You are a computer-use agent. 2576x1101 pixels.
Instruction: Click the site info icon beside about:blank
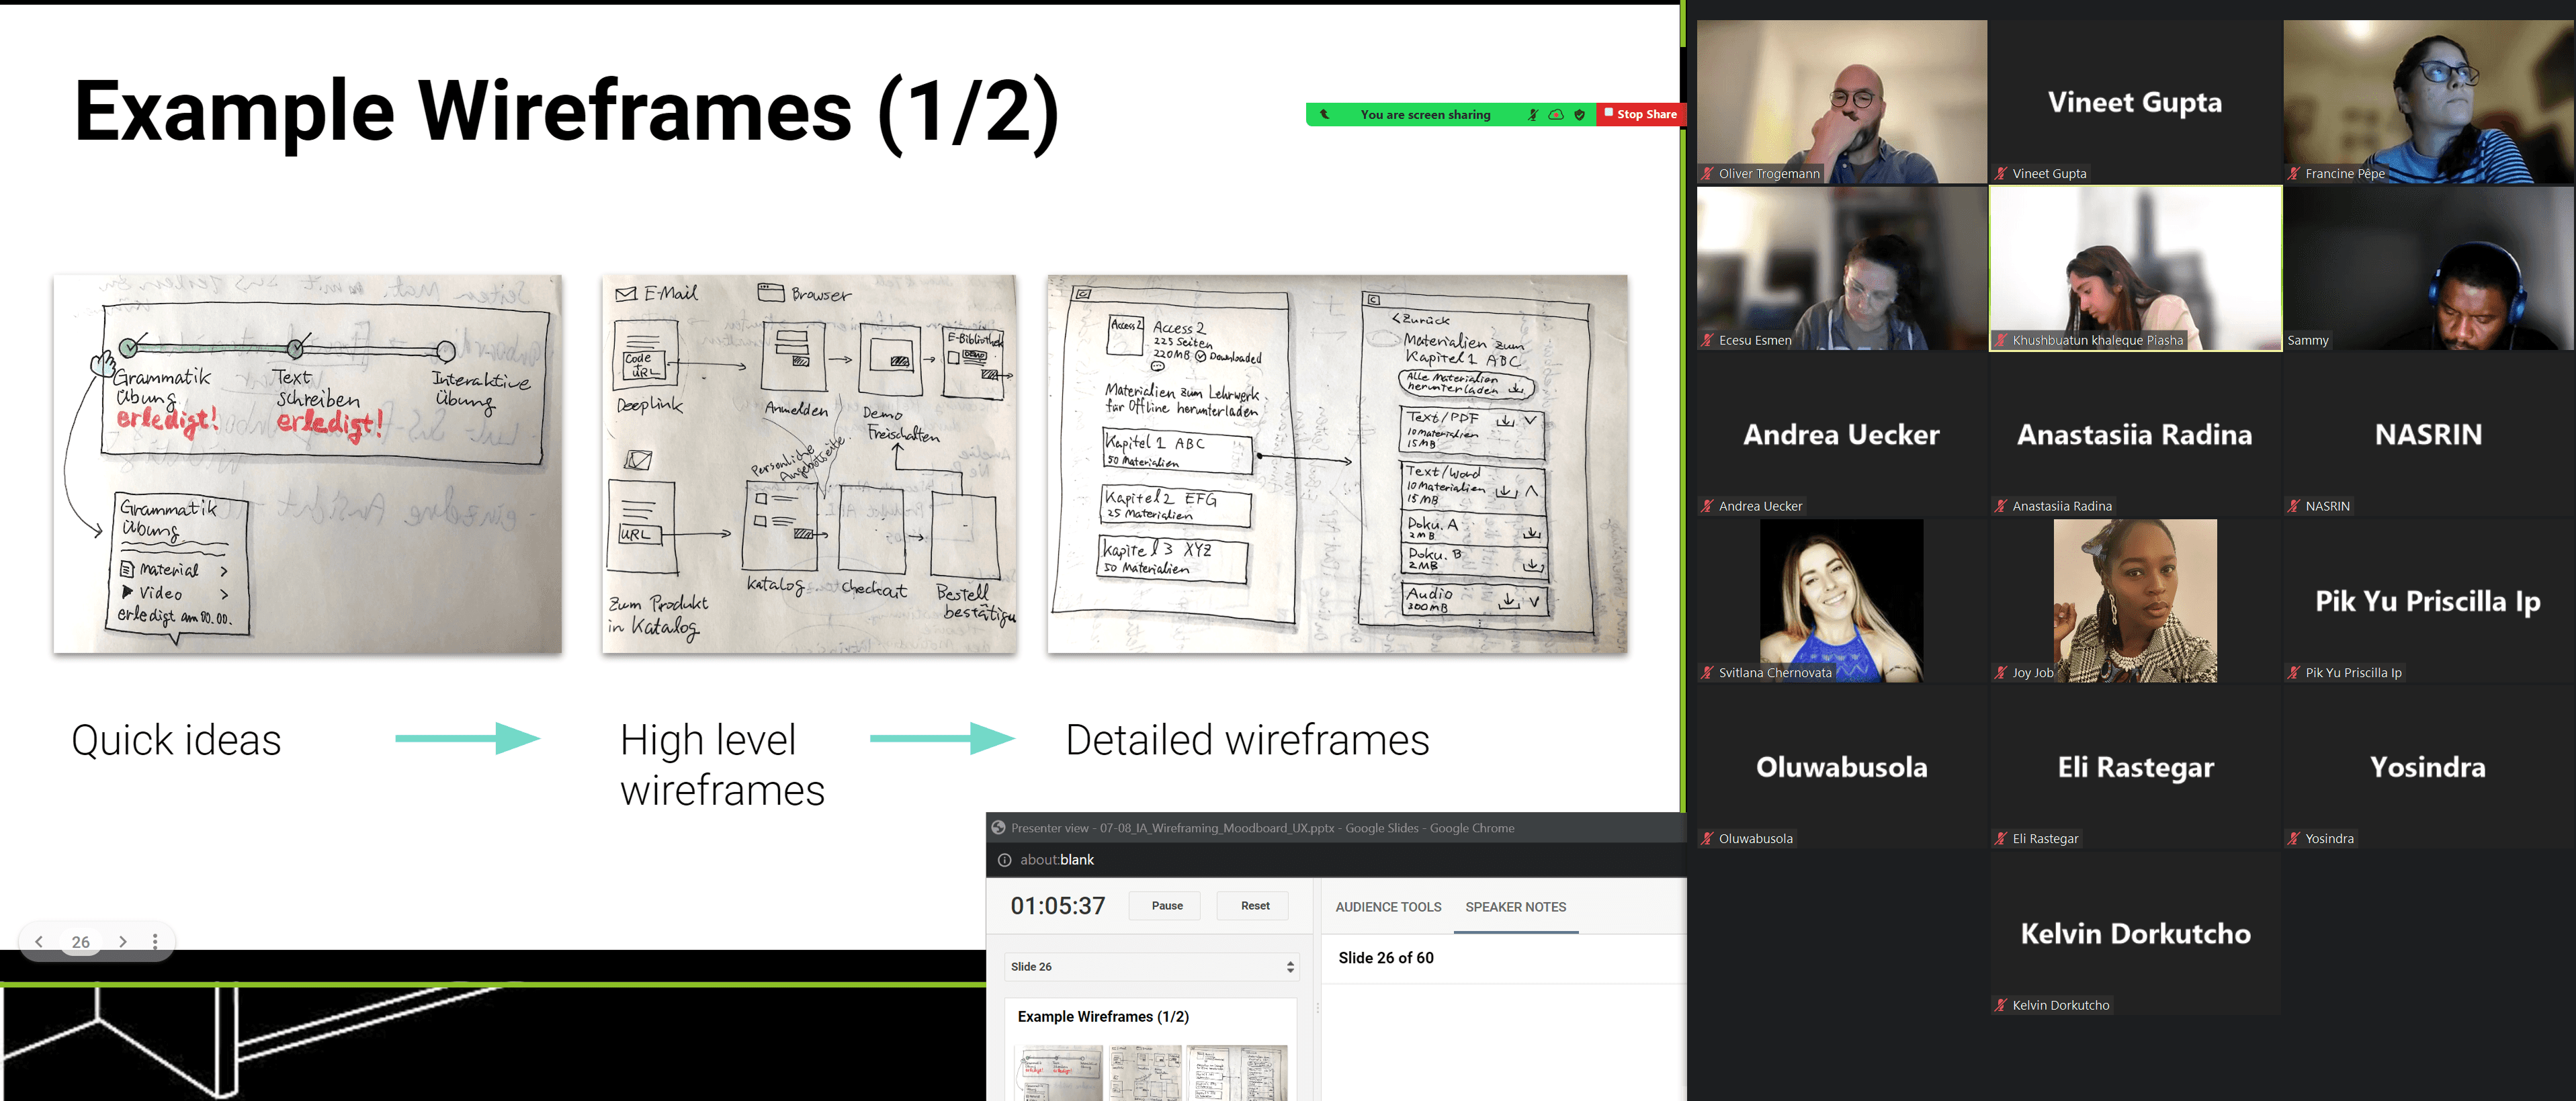point(1004,859)
